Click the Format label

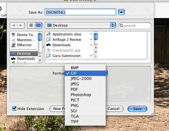point(58,73)
